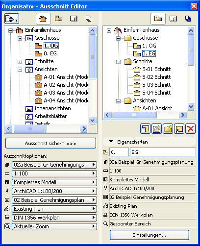Open the 02a Beispiel Gr Genehmigungs dropdown

[54, 165]
